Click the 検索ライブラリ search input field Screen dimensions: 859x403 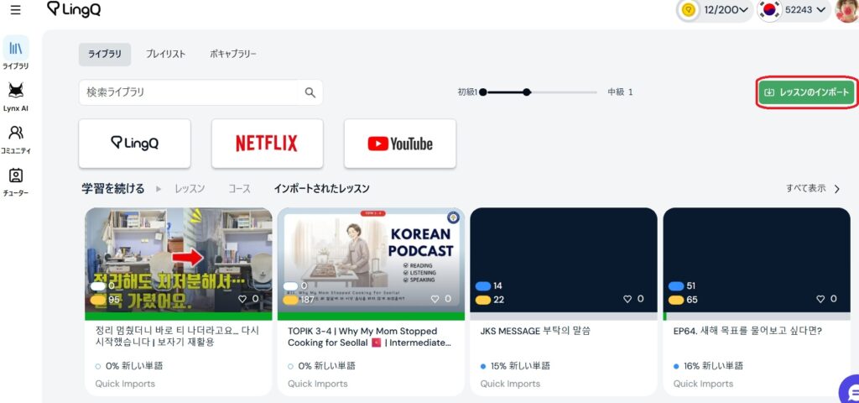click(x=191, y=92)
